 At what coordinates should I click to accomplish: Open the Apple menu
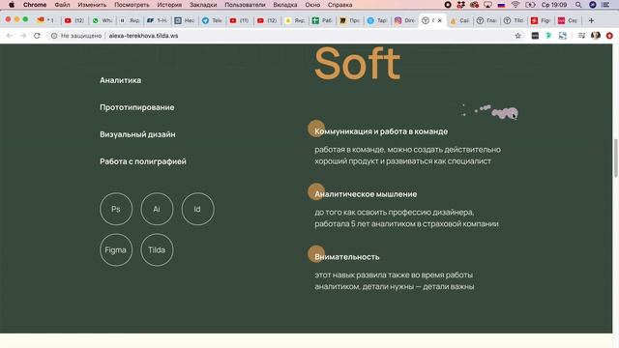coord(12,5)
